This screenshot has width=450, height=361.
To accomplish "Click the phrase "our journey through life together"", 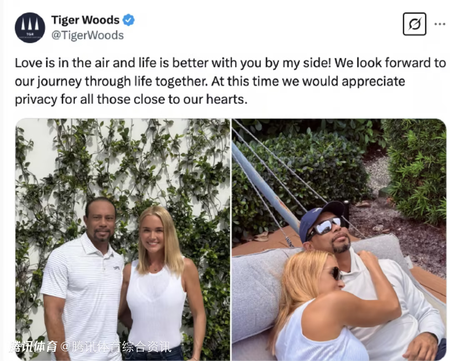I will [111, 82].
